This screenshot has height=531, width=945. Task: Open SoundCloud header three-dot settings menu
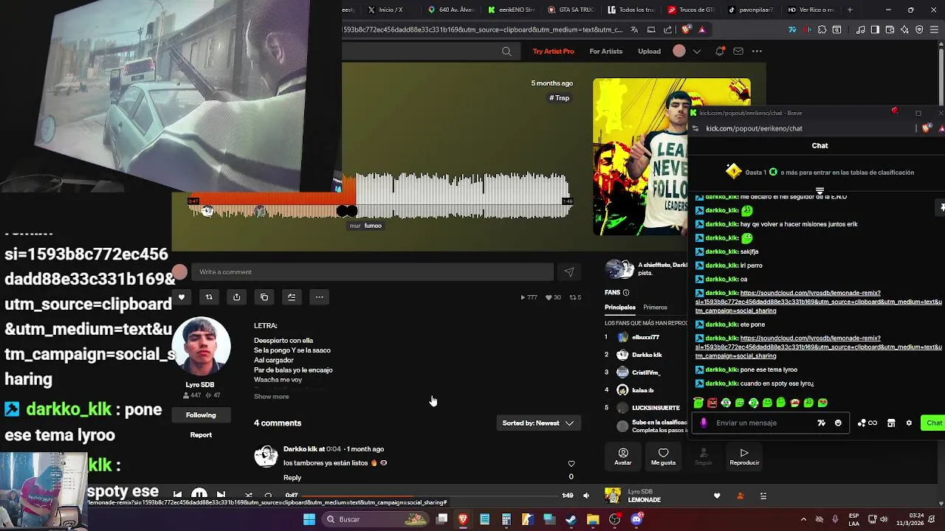pos(757,51)
